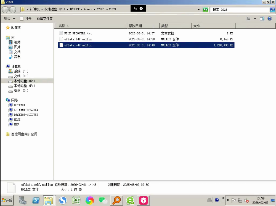This screenshot has width=276, height=206.
Task: Launch Excel from the taskbar
Action: click(76, 200)
